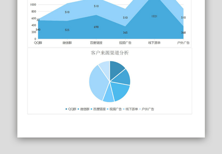Select the 微信群 legend color marker

[78, 109]
